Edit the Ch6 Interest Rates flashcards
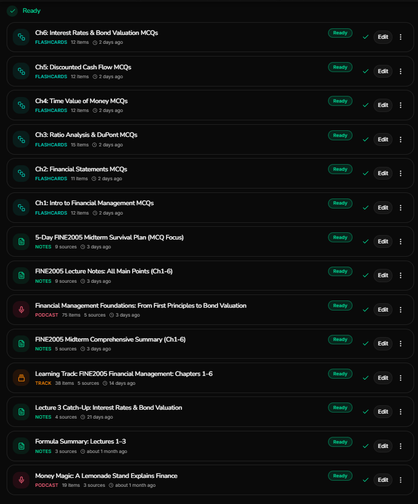 click(x=383, y=37)
